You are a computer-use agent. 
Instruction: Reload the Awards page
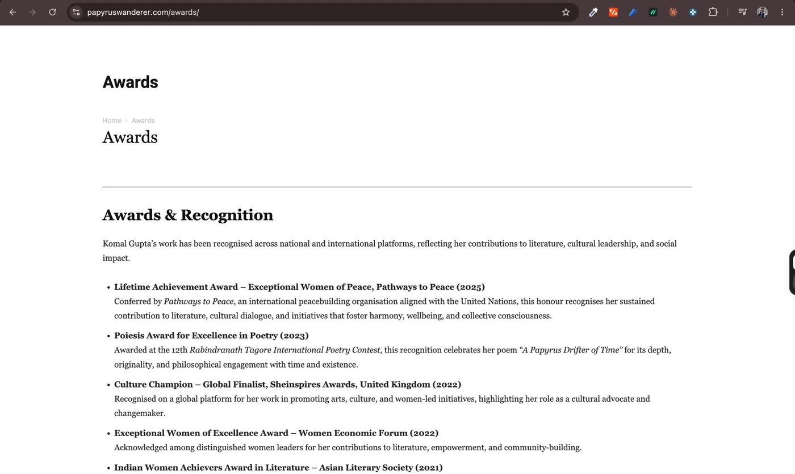point(52,12)
